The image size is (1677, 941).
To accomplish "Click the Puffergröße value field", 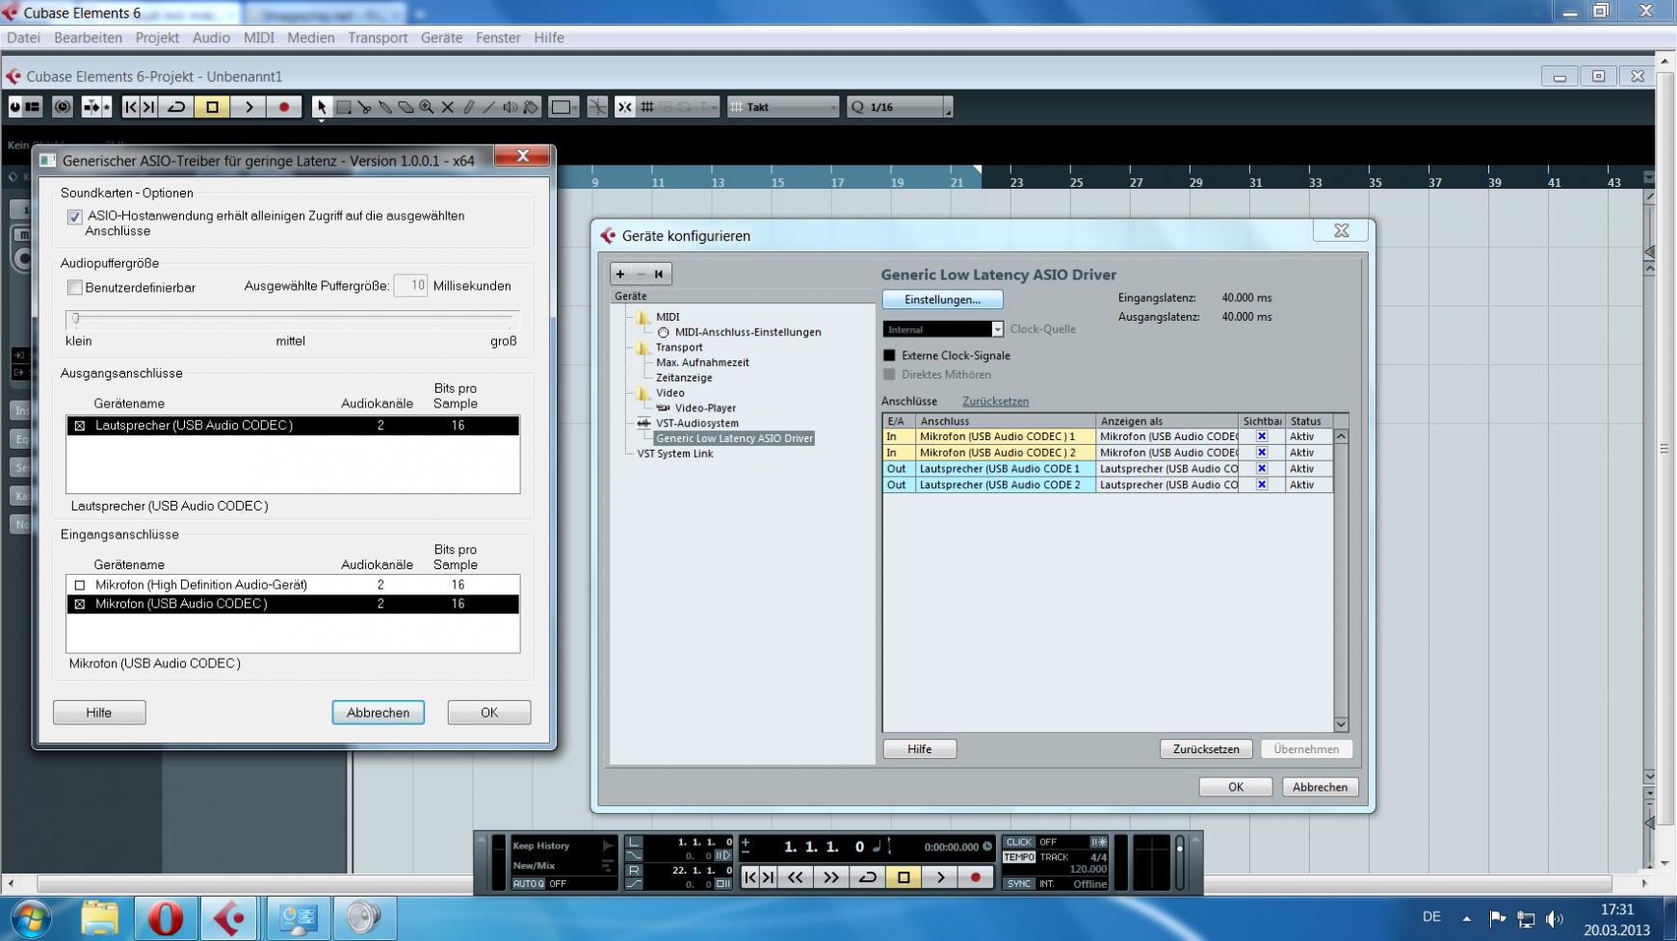I will (410, 286).
